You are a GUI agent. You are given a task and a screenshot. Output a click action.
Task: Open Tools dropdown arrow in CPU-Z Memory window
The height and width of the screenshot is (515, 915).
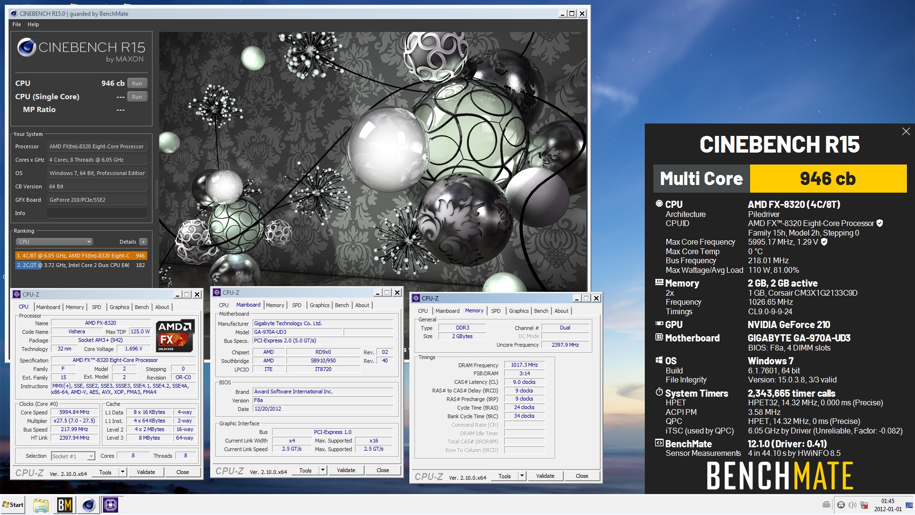(x=522, y=476)
